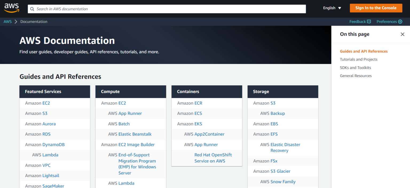Close the On this page panel

(402, 34)
